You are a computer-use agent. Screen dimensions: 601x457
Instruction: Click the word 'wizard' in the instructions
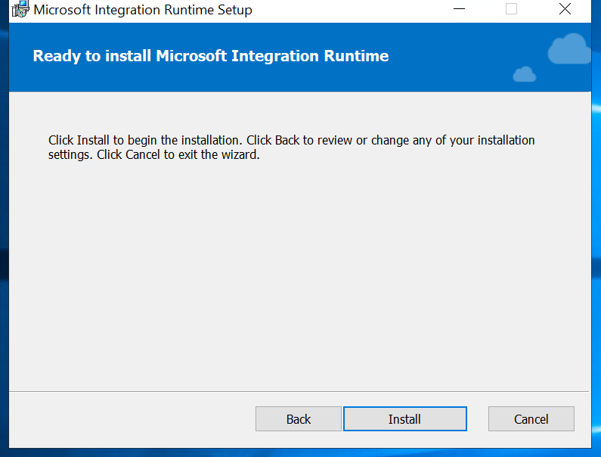click(239, 156)
